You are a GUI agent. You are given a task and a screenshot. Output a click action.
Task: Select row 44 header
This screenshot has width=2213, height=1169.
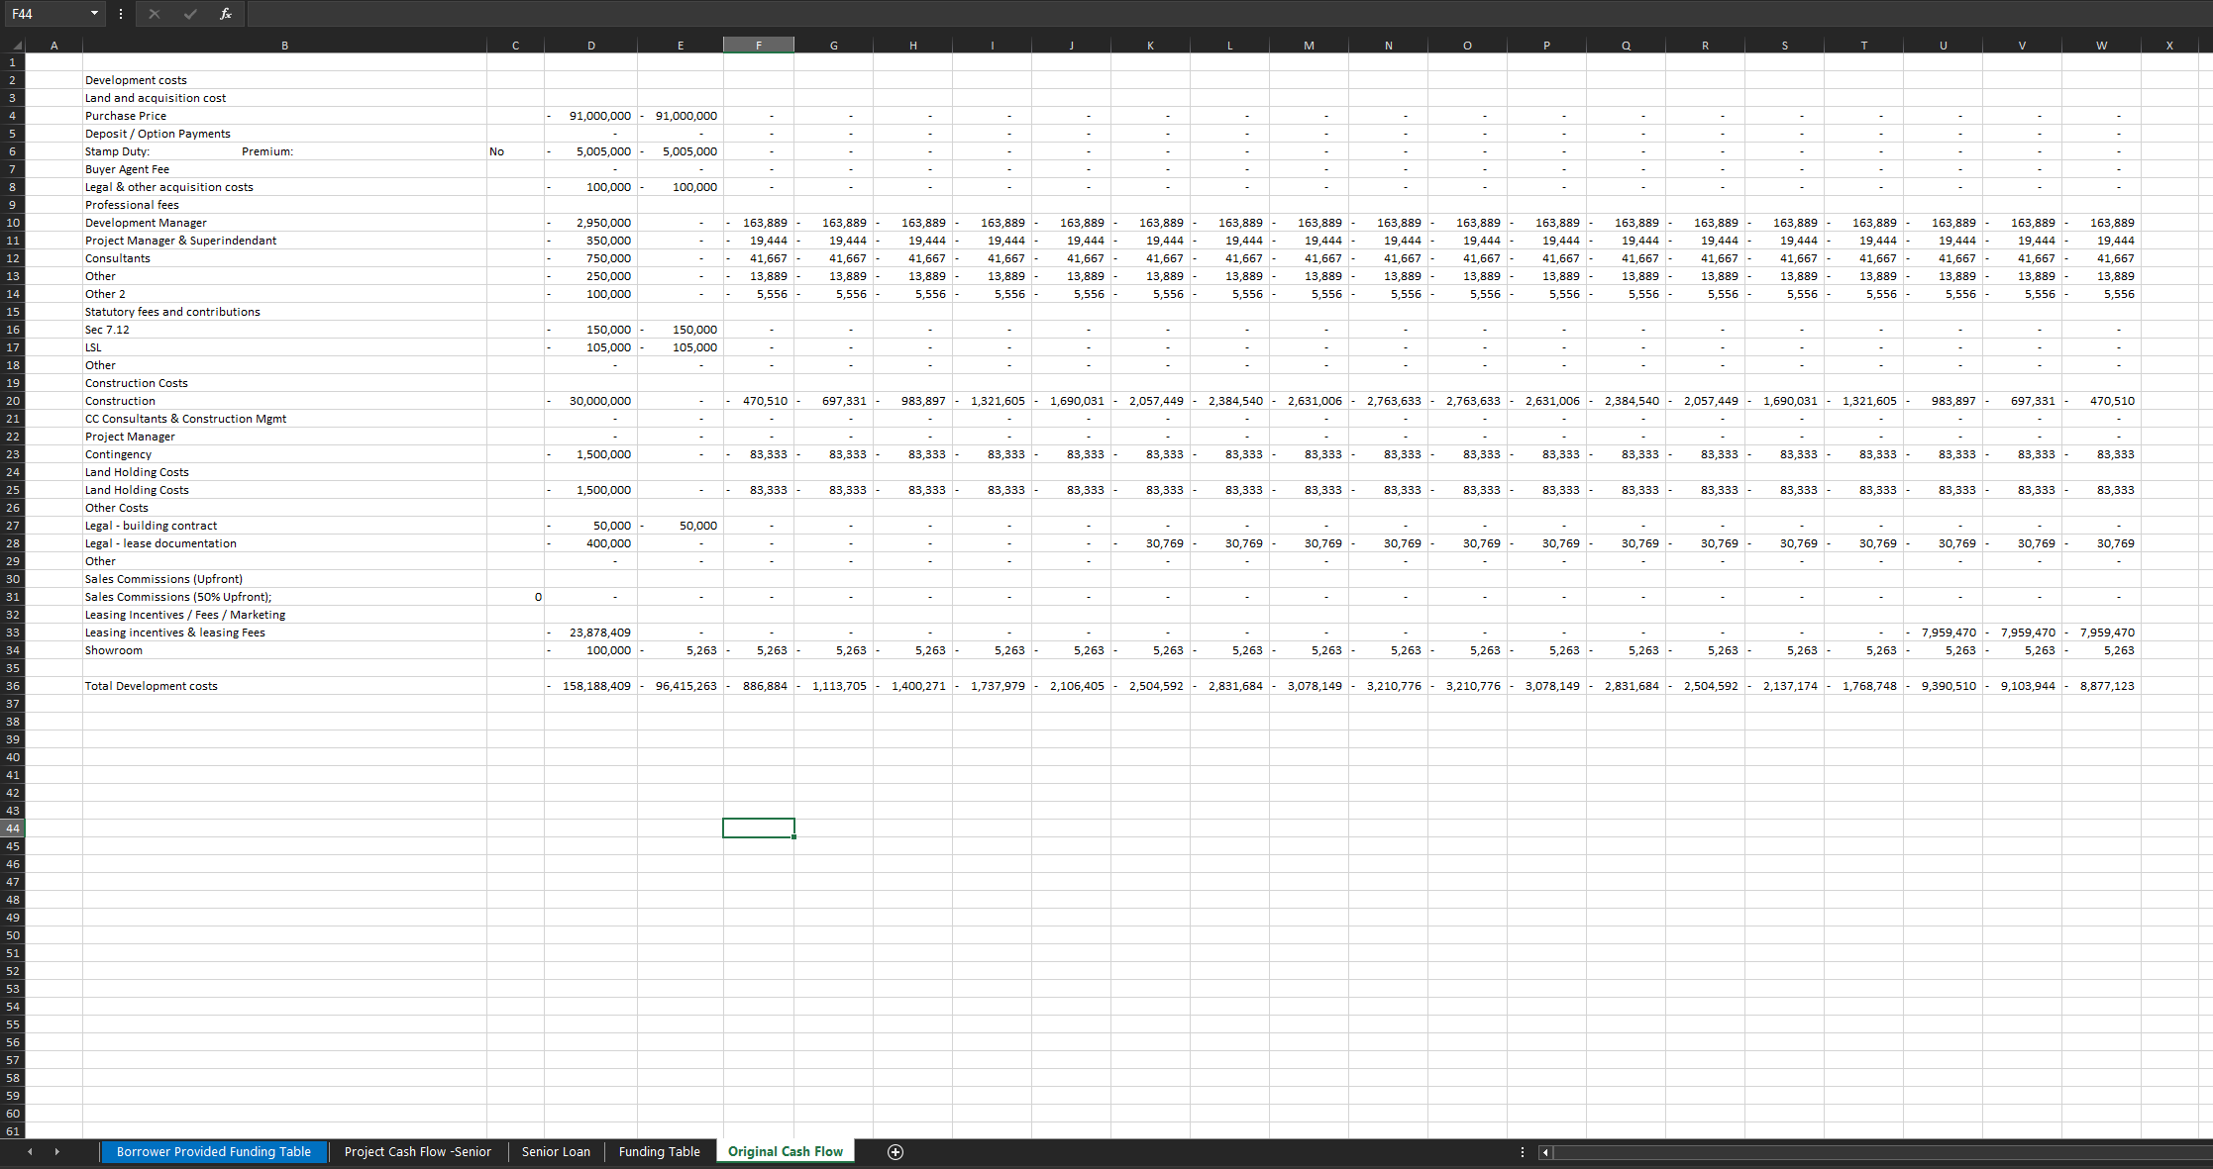[x=13, y=828]
